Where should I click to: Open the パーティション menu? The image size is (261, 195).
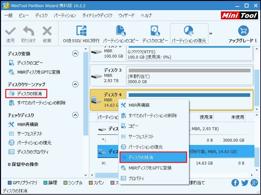click(65, 15)
